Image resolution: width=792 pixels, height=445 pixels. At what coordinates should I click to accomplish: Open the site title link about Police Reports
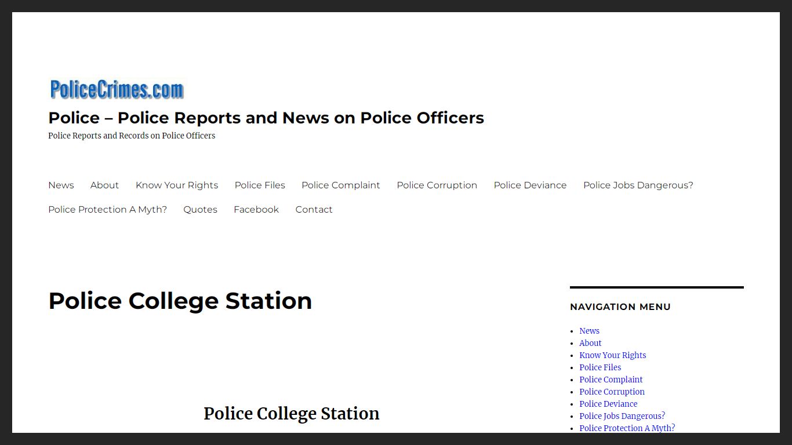tap(266, 118)
